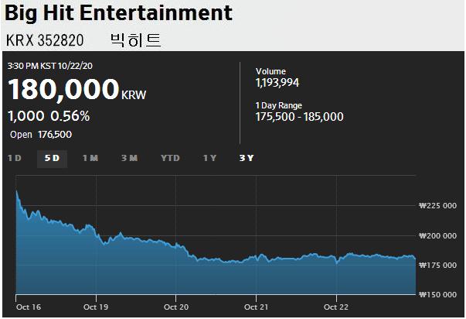Click the Big Hit Entertainment title
This screenshot has width=466, height=319.
click(x=118, y=13)
